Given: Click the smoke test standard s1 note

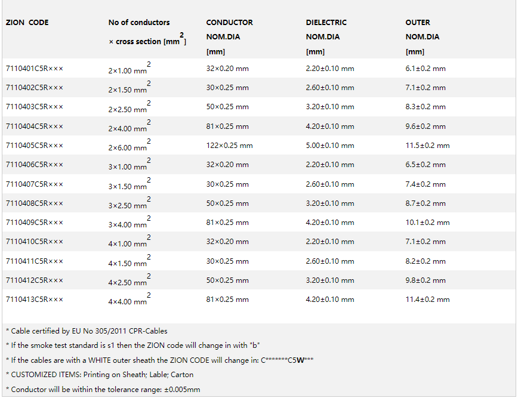Looking at the screenshot, I should [133, 345].
